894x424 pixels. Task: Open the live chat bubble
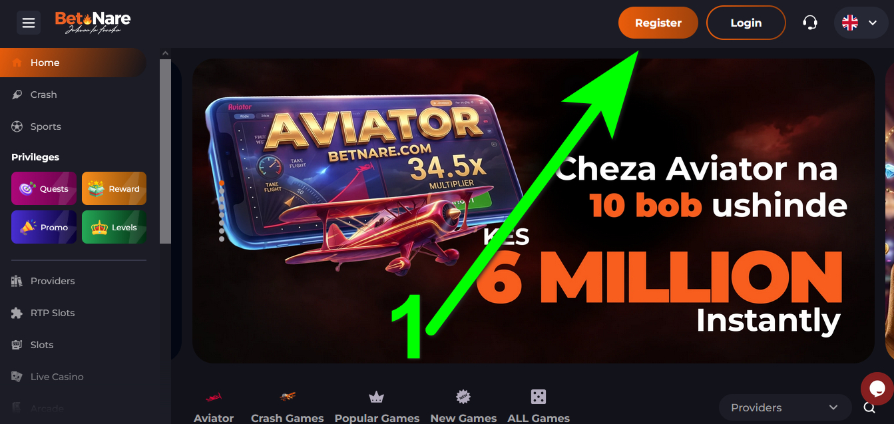pos(877,389)
